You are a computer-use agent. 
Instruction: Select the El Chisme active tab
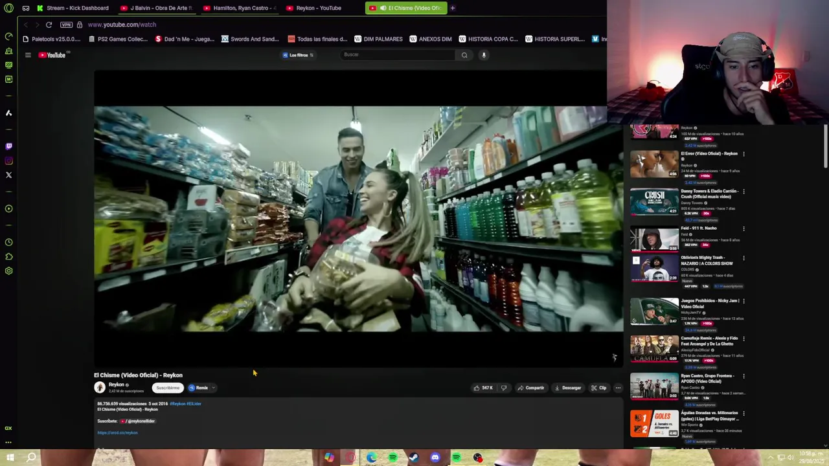tap(406, 8)
